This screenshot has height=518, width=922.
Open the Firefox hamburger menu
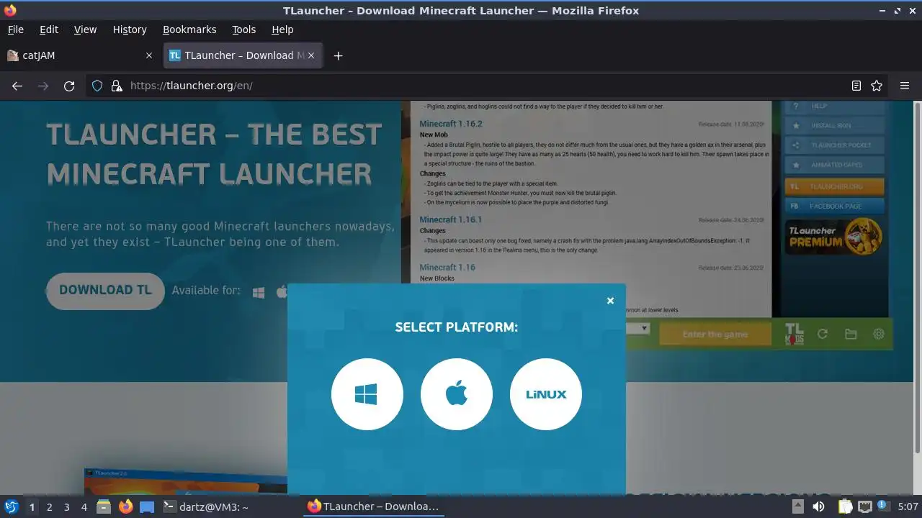(x=905, y=86)
